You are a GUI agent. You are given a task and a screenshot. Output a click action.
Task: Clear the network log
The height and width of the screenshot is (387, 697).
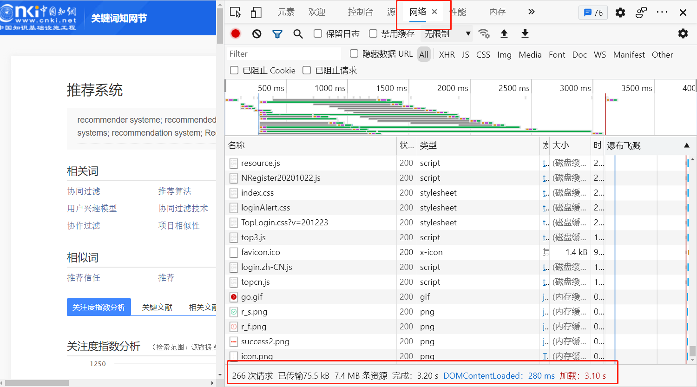coord(256,33)
